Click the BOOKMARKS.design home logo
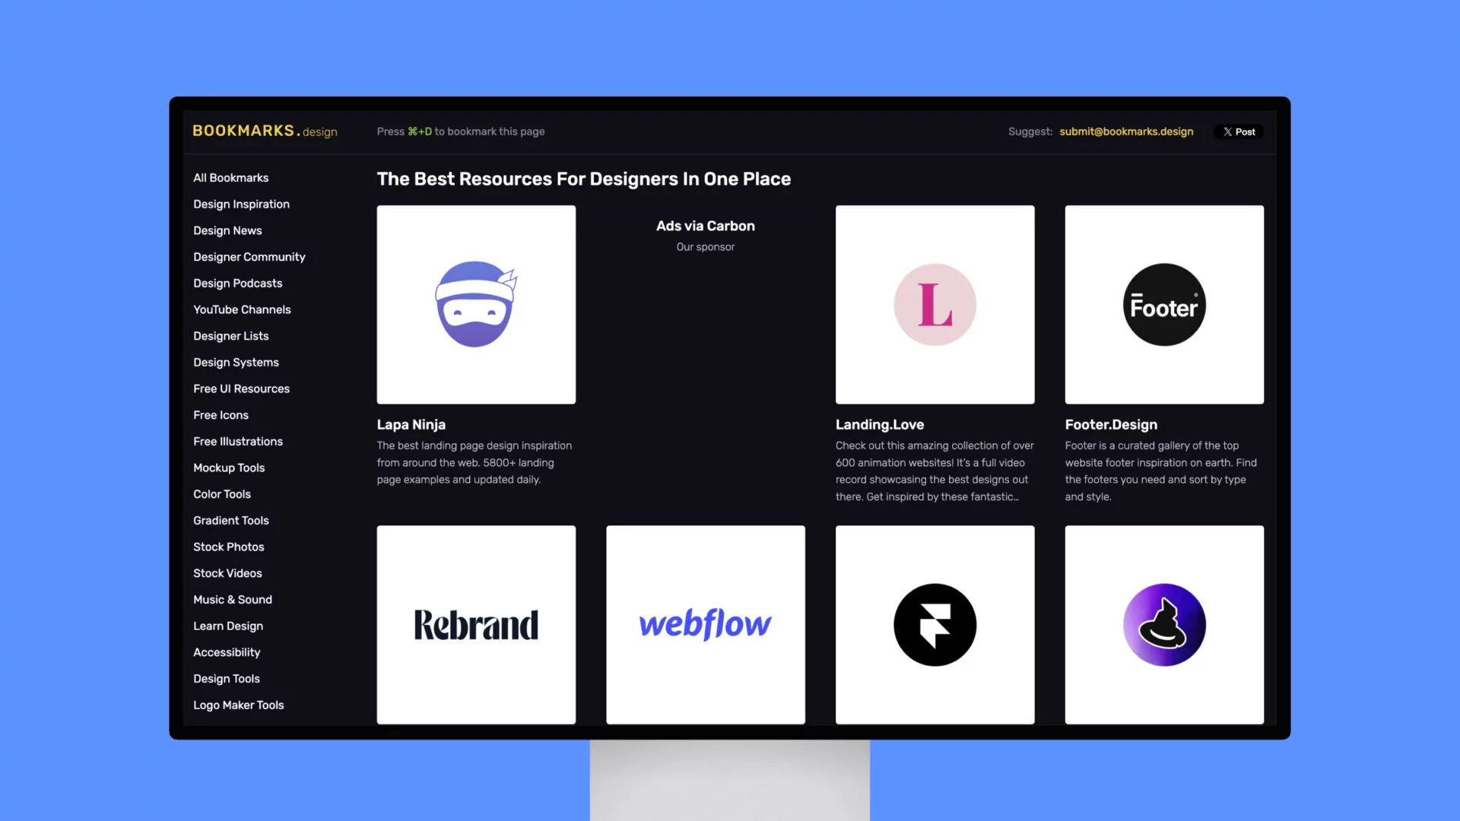Screen dimensions: 1460x821 coord(265,132)
